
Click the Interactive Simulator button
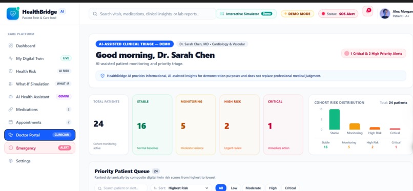(246, 14)
